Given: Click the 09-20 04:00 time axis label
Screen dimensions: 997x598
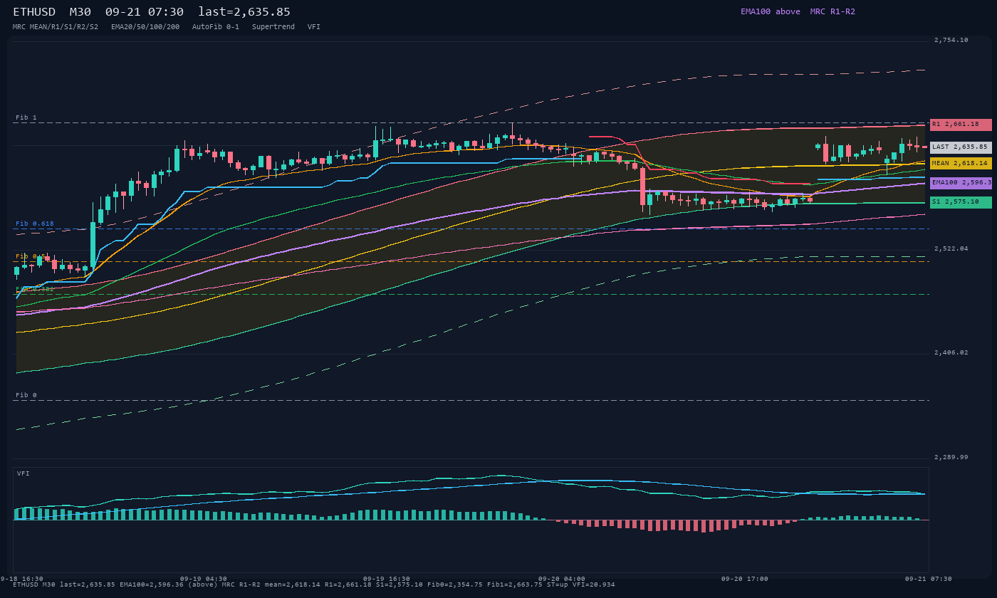Looking at the screenshot, I should [x=562, y=579].
